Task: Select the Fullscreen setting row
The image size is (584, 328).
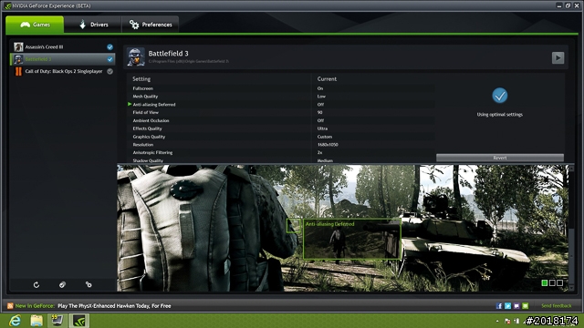Action: coord(281,88)
